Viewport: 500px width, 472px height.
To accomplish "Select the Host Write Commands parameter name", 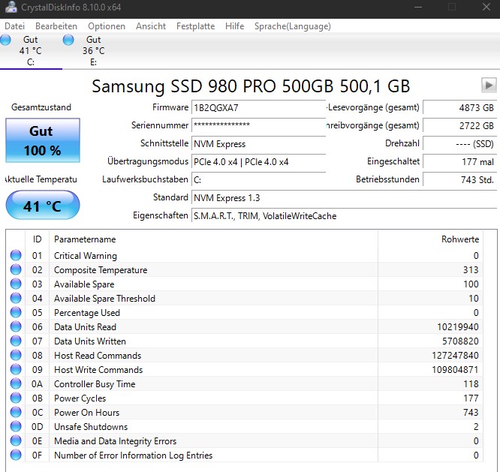I will 98,370.
